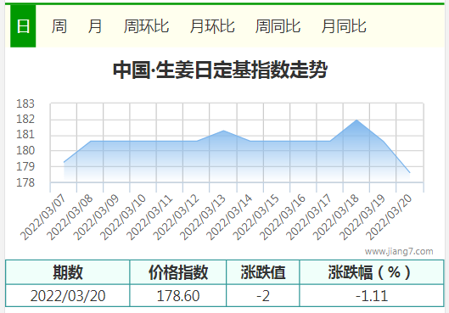Click the 期数 column header
The width and height of the screenshot is (449, 313).
pos(68,272)
